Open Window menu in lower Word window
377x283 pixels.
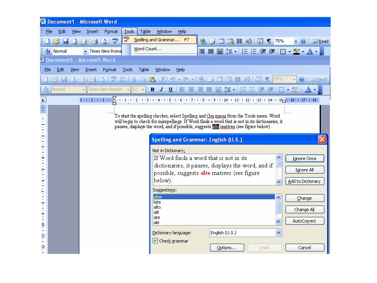click(x=163, y=70)
